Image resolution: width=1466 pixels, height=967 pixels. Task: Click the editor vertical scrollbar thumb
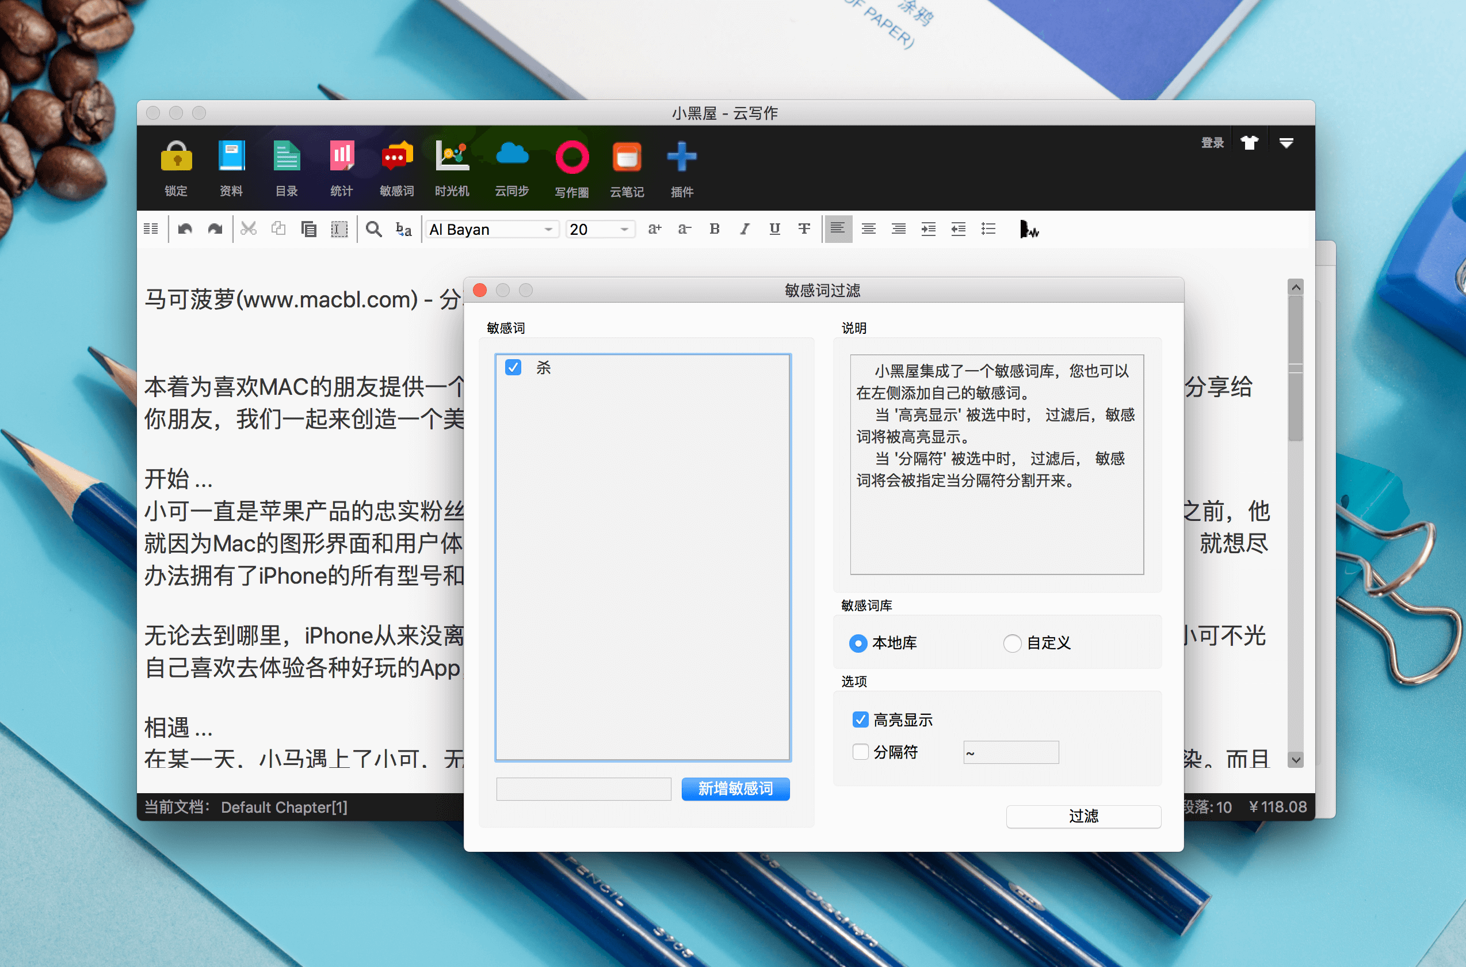pos(1296,369)
